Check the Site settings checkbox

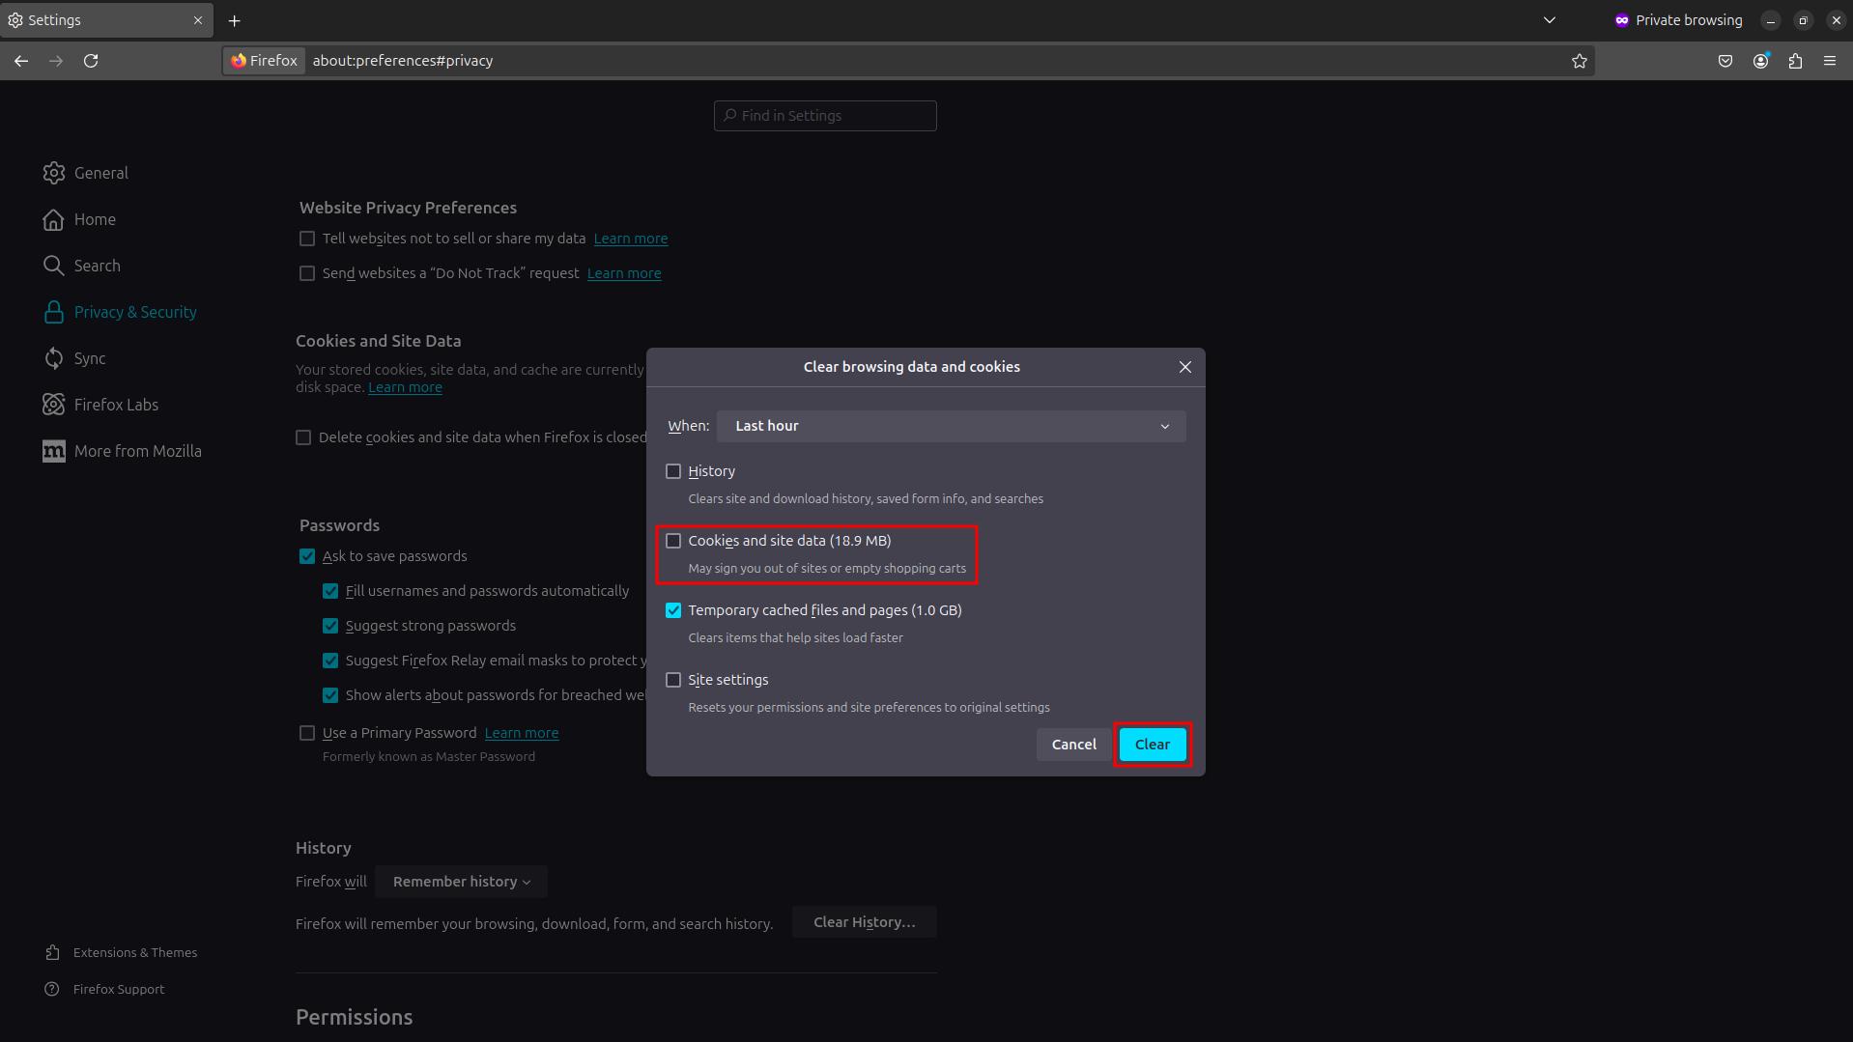(x=673, y=680)
